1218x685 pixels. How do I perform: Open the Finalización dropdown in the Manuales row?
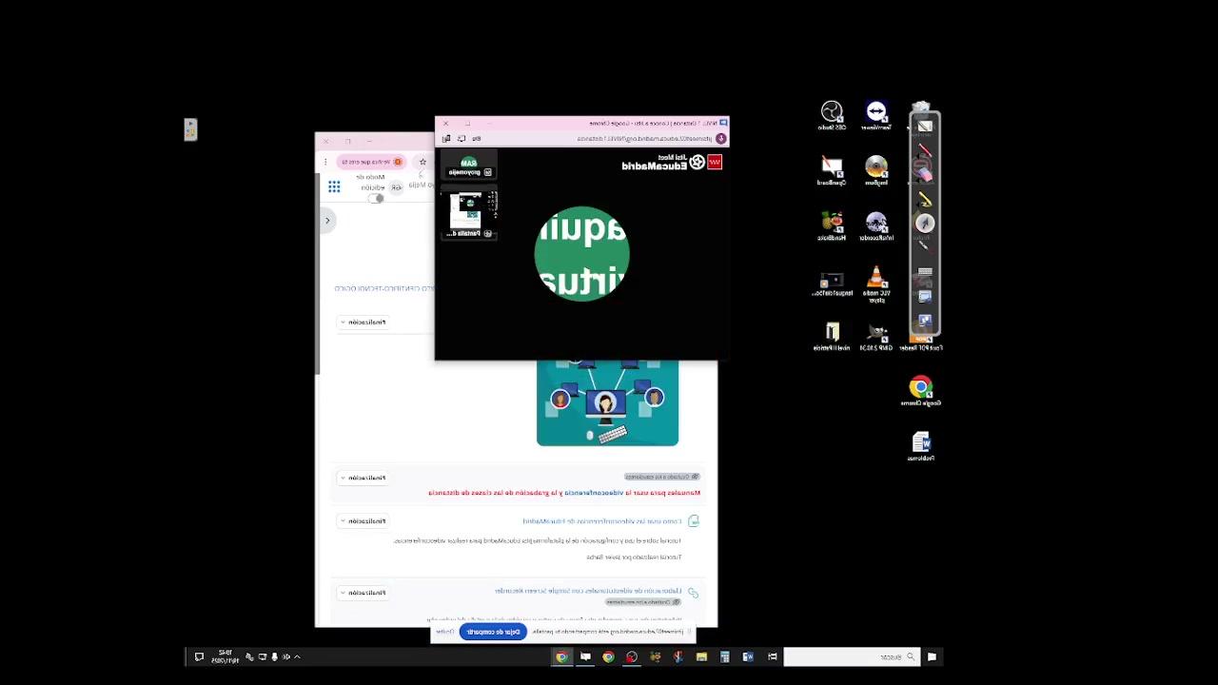(362, 478)
